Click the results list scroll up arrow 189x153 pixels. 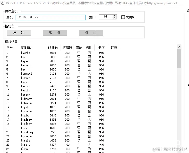[179, 47]
